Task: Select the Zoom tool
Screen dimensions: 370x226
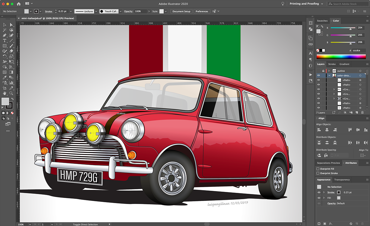Action: [x=11, y=93]
